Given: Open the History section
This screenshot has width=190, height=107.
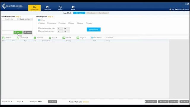Looking at the screenshot, I should pyautogui.click(x=60, y=8).
